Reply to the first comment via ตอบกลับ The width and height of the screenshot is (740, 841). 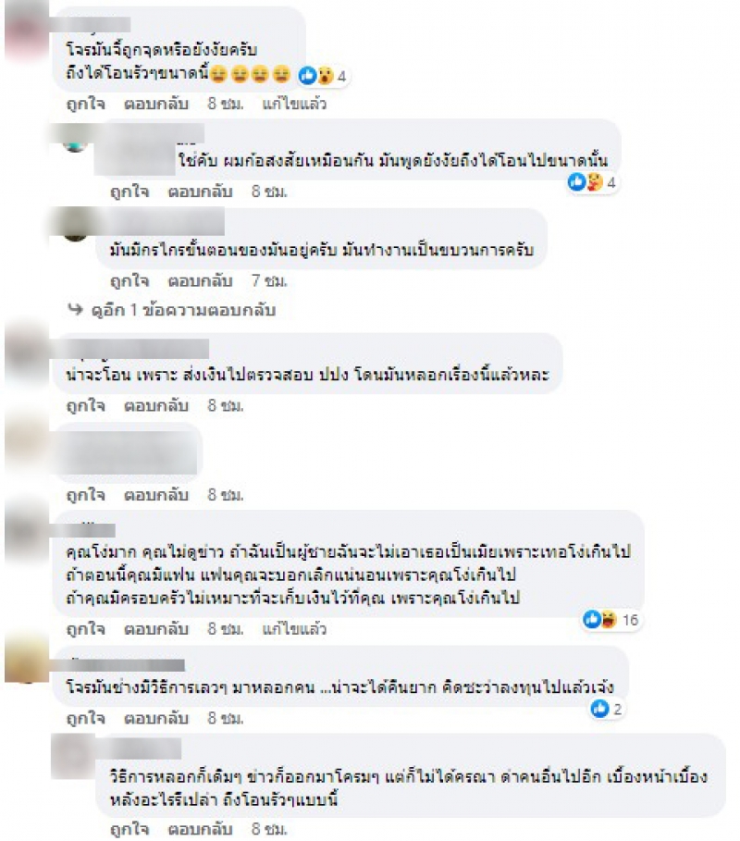156,104
